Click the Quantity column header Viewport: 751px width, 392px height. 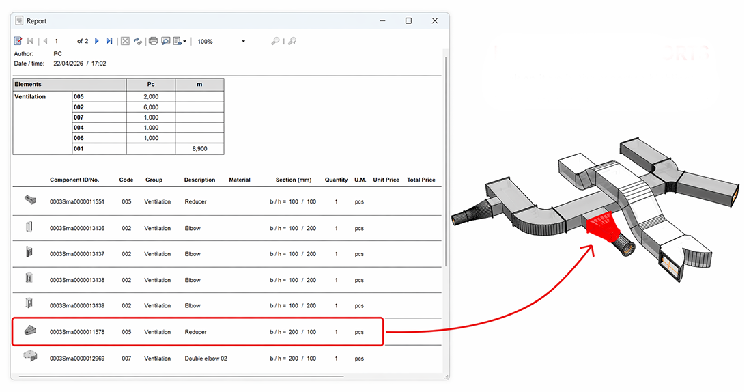click(336, 180)
